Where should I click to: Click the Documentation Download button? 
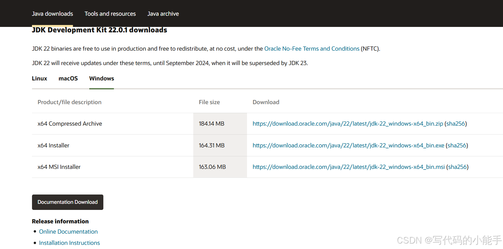(68, 202)
